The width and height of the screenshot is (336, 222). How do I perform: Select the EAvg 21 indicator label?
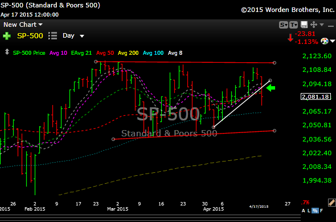(81, 53)
